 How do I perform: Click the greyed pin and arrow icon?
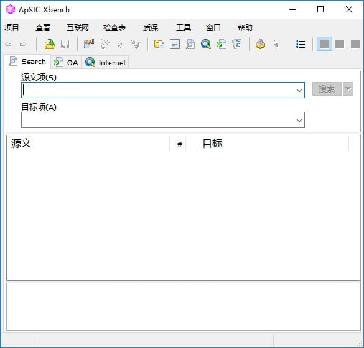tap(136, 44)
